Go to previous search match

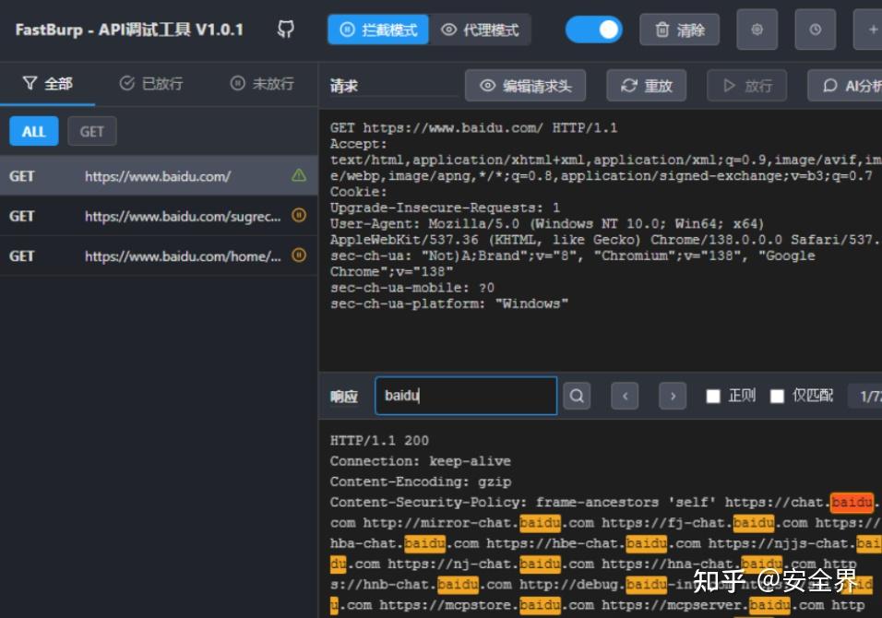tap(625, 396)
